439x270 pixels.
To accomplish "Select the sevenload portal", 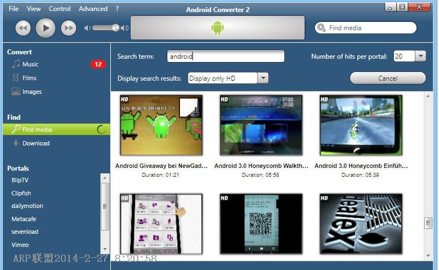I will (x=25, y=232).
